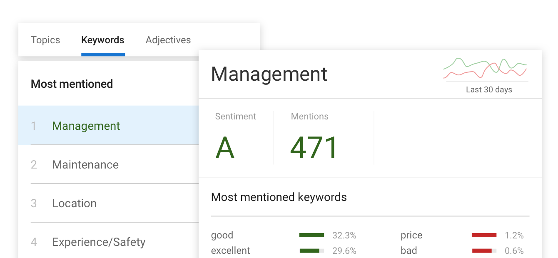
Task: Click the 471 mentions count
Action: (314, 148)
